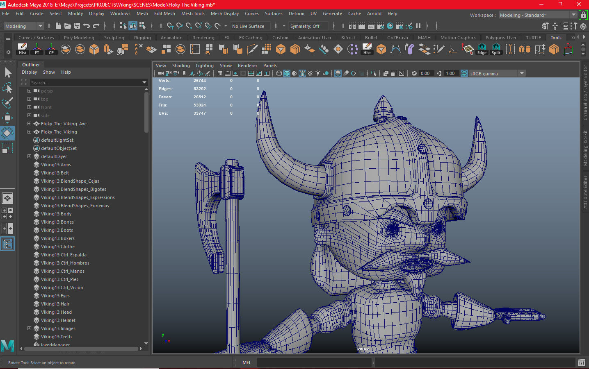Toggle wireframe display in viewport toolbar
Image resolution: width=589 pixels, height=369 pixels.
pos(279,73)
